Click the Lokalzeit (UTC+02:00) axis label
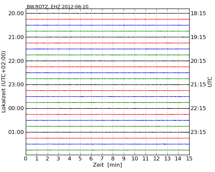This screenshot has height=172, width=215. (4, 82)
